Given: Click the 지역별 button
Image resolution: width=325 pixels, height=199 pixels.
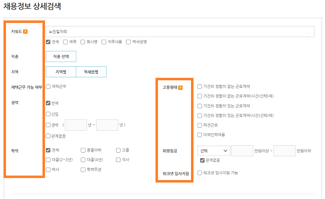Looking at the screenshot, I should 61,72.
